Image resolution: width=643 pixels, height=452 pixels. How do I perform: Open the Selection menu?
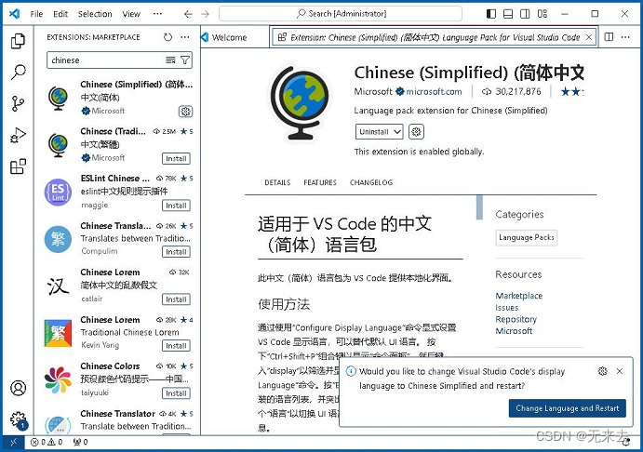[95, 14]
